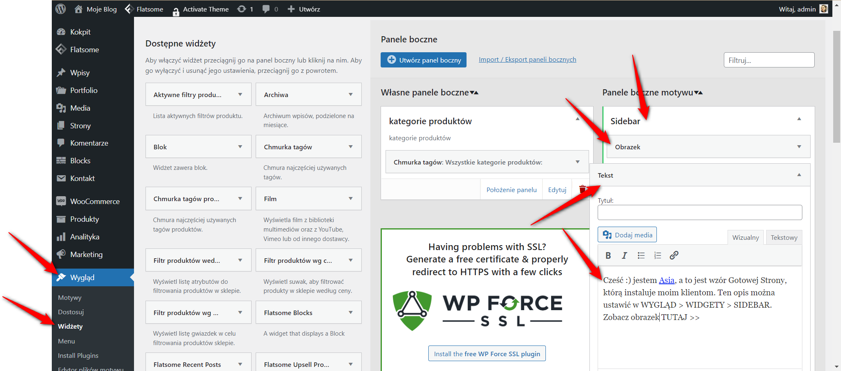Click the Dodaj media button
The image size is (841, 371).
627,235
